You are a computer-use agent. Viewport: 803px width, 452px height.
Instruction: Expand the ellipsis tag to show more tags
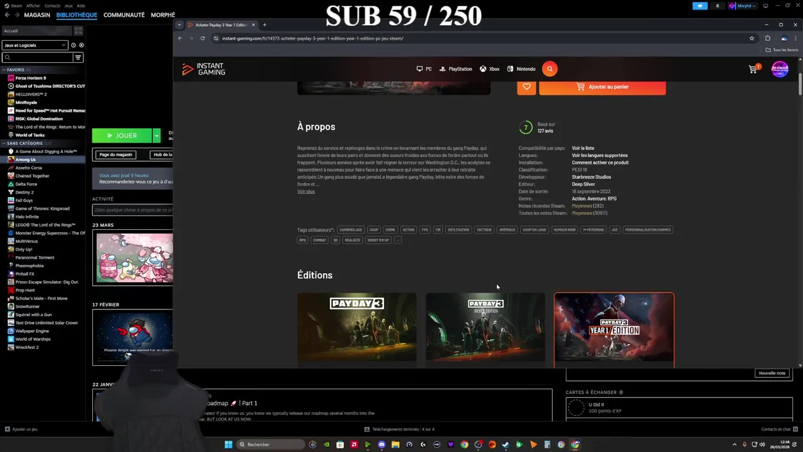397,240
